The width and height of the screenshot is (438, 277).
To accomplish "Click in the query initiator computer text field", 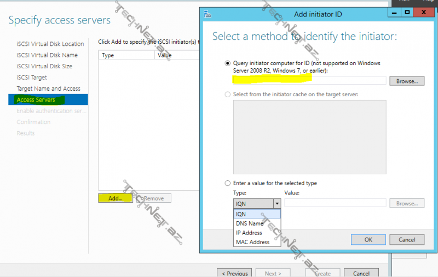I will (x=309, y=80).
